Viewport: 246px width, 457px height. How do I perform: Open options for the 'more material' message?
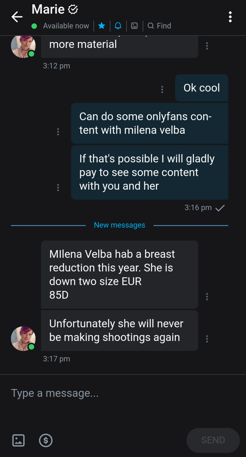(x=207, y=46)
